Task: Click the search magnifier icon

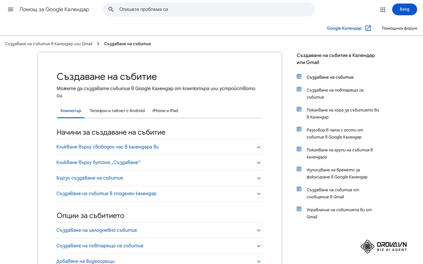Action: (x=111, y=10)
